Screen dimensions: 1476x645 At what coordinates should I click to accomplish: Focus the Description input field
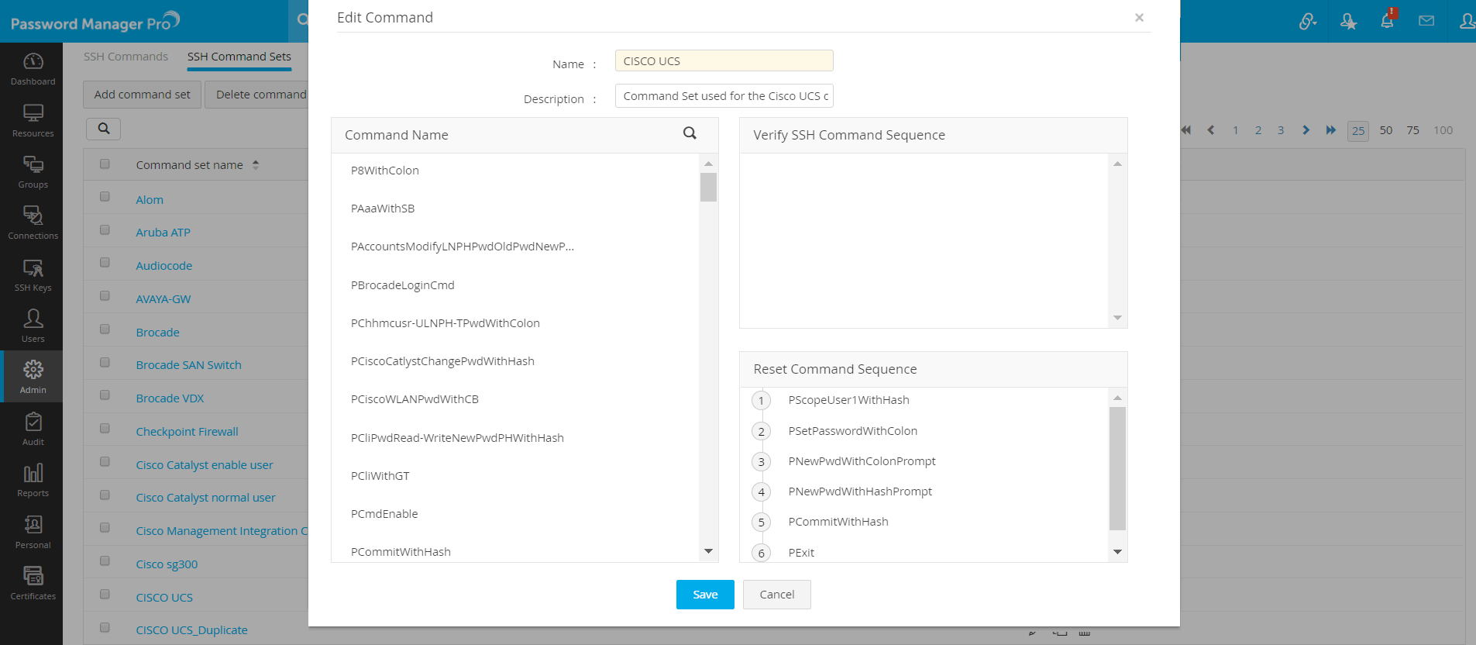[724, 96]
